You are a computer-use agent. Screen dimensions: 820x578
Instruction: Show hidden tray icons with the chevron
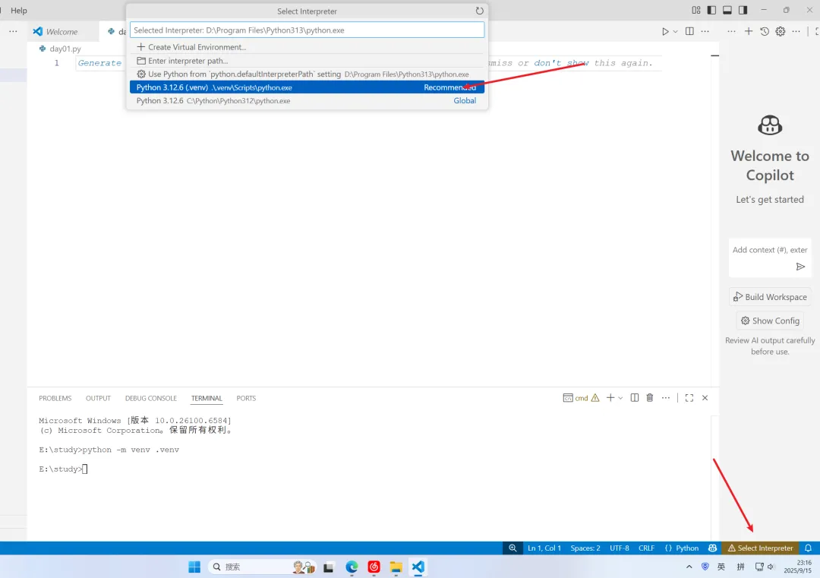[689, 567]
